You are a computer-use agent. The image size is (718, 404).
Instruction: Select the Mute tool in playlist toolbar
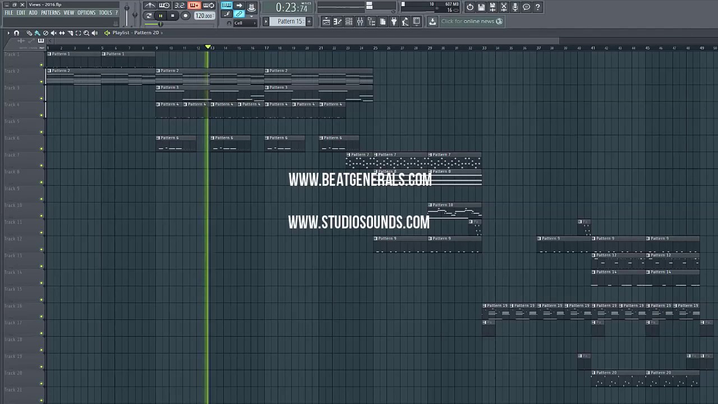(54, 33)
